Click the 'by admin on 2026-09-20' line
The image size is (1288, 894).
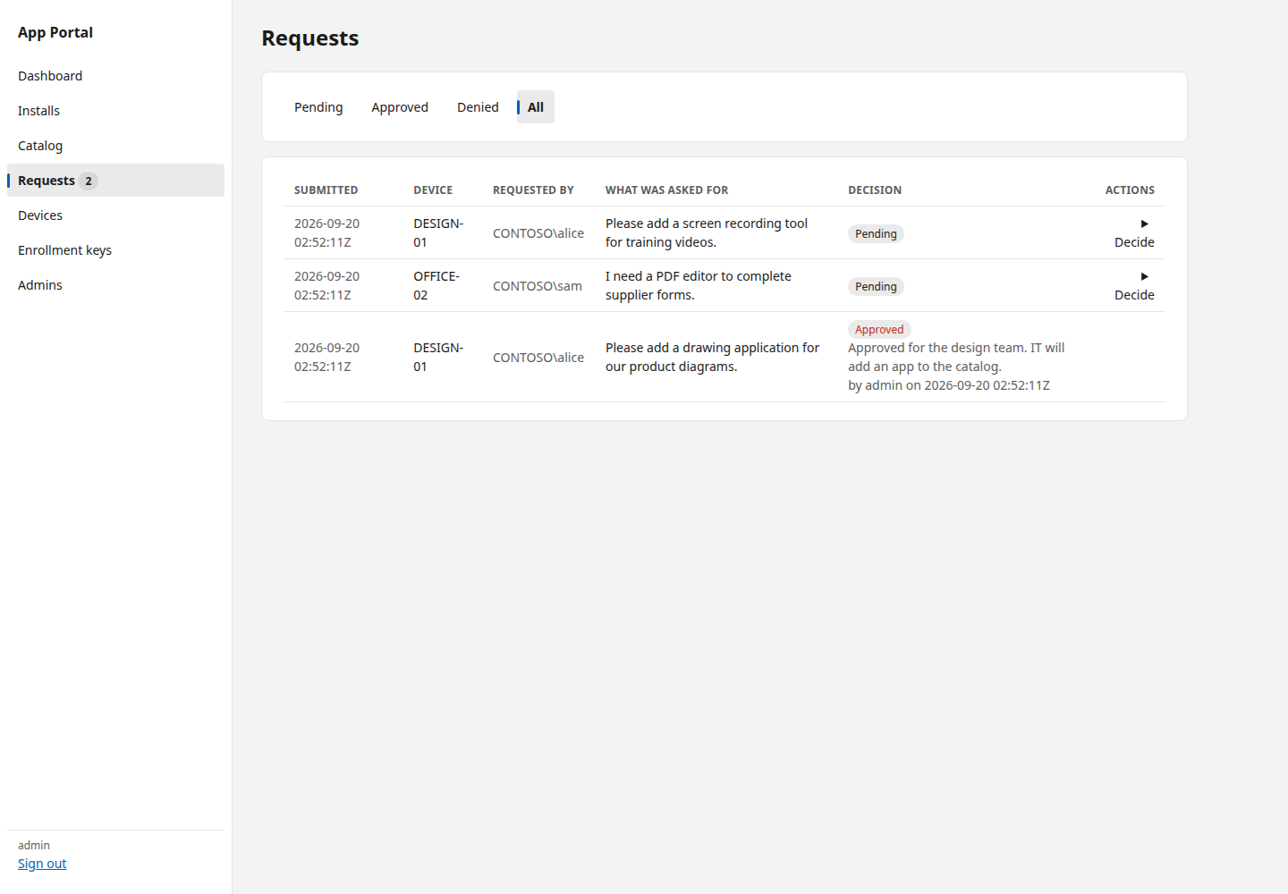pyautogui.click(x=949, y=385)
